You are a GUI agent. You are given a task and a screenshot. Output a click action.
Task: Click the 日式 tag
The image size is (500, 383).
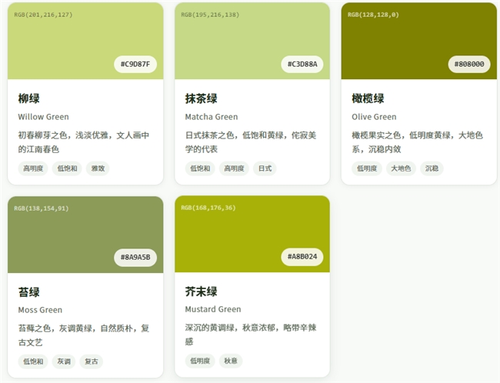pos(265,168)
